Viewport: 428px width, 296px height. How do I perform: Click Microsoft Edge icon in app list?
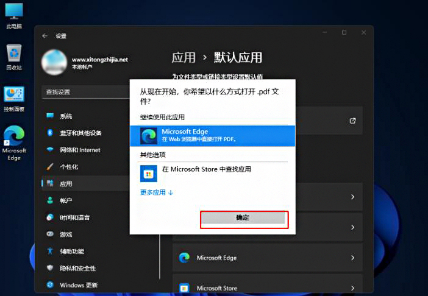click(x=184, y=258)
